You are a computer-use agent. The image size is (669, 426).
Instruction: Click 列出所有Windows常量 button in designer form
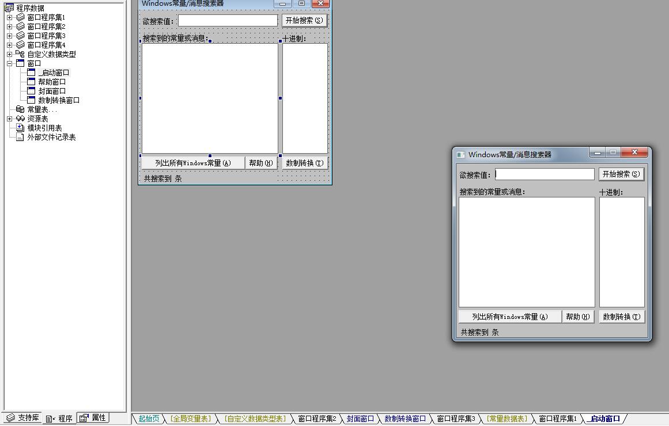(x=192, y=163)
